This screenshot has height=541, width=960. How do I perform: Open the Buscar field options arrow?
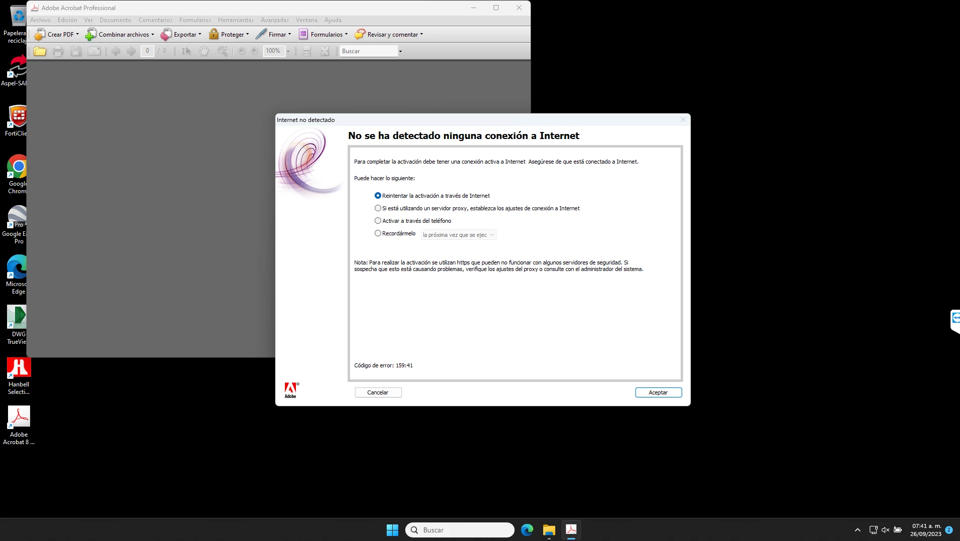pos(400,51)
